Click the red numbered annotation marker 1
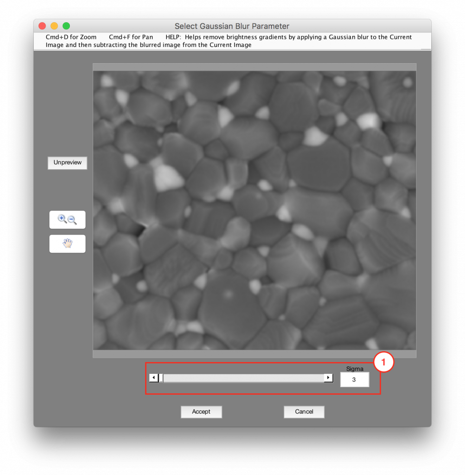 pos(384,363)
